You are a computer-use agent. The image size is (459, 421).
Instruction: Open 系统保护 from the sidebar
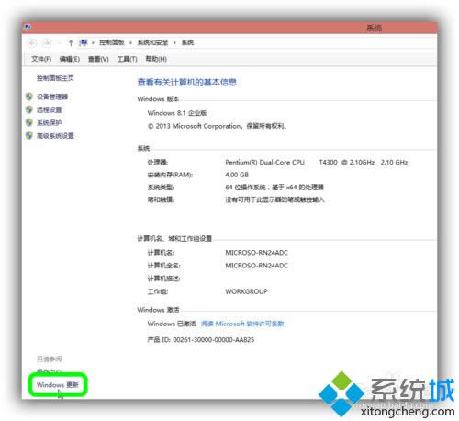coord(49,122)
